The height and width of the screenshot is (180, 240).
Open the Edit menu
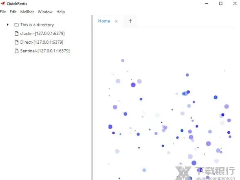click(x=13, y=12)
